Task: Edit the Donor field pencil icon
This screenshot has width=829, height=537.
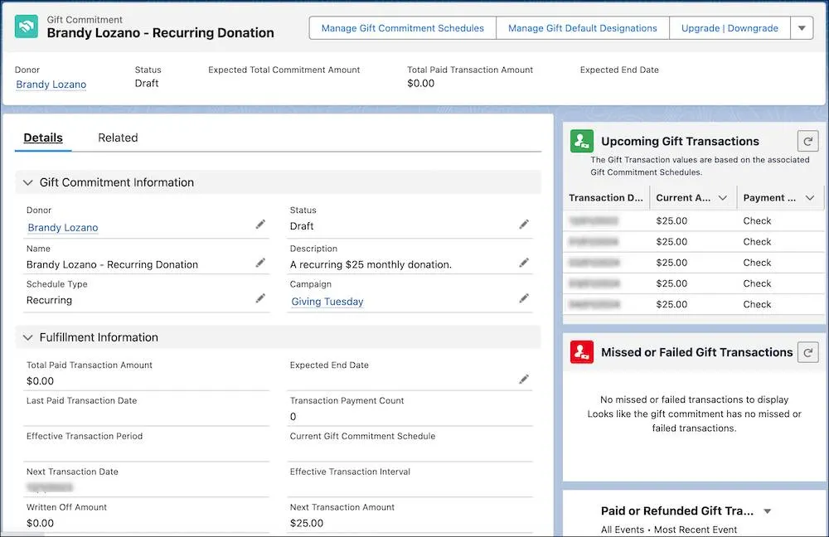Action: (260, 225)
